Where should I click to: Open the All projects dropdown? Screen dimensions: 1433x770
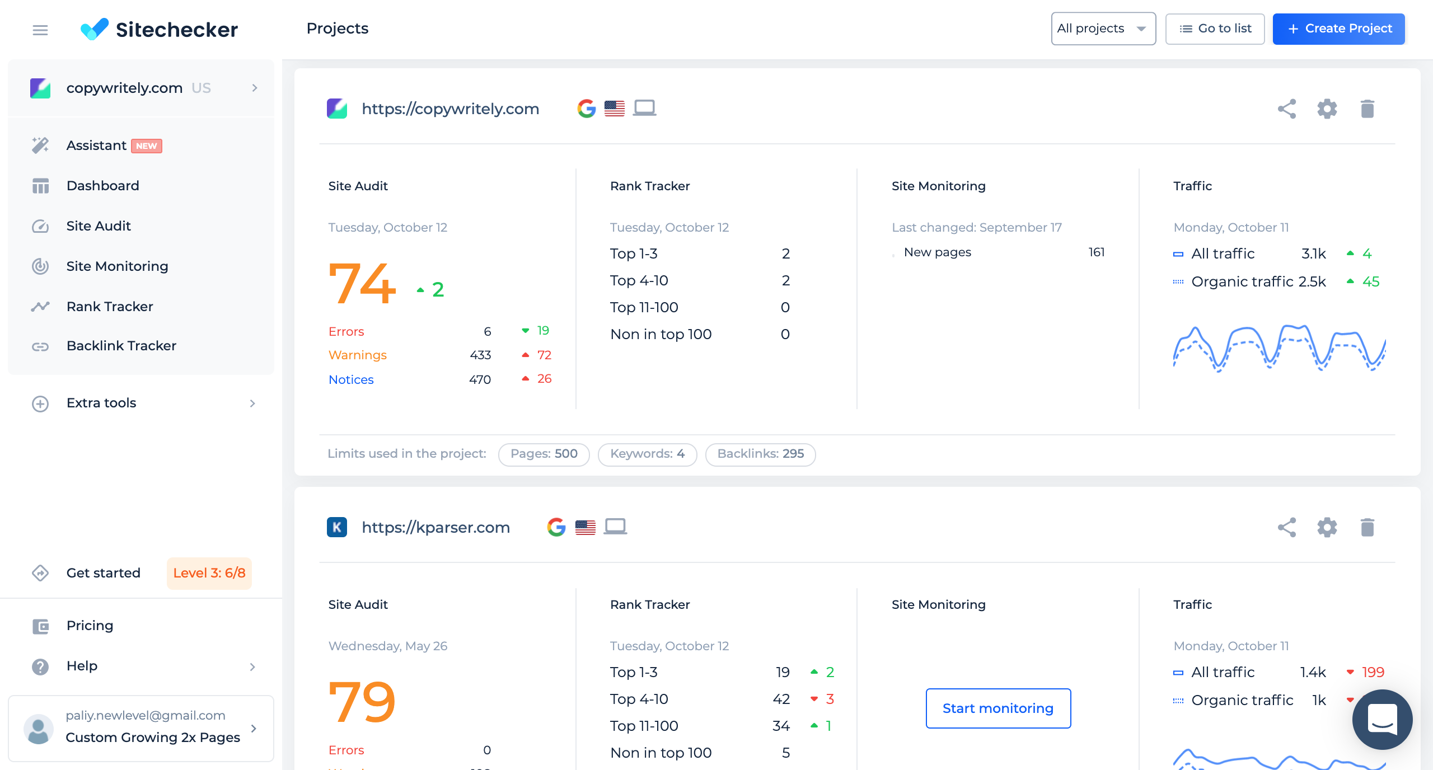coord(1103,29)
